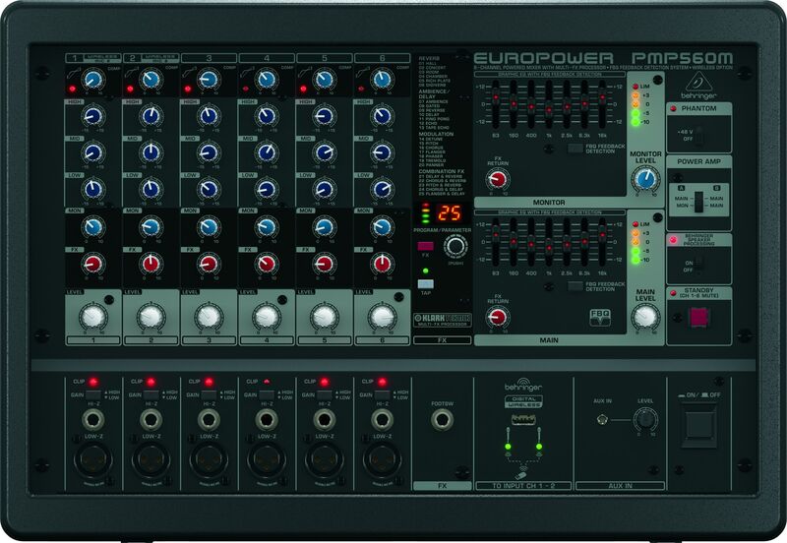Screen dimensions: 787x543
Task: Click the MONITOR LEVEL knob
Action: 645,178
